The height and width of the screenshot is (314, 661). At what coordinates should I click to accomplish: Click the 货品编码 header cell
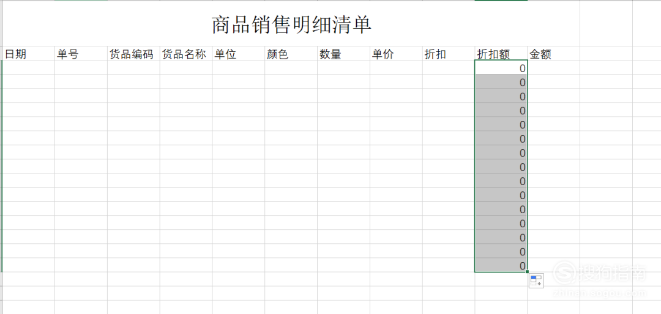point(133,54)
